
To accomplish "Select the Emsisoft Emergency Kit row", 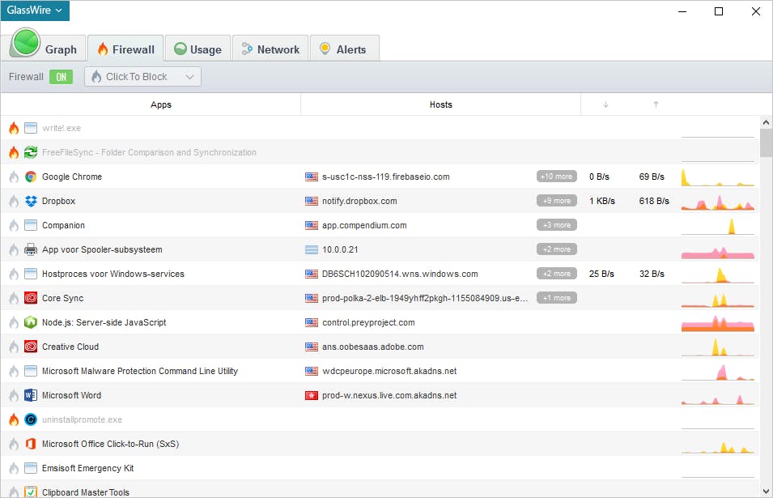I will pyautogui.click(x=380, y=468).
